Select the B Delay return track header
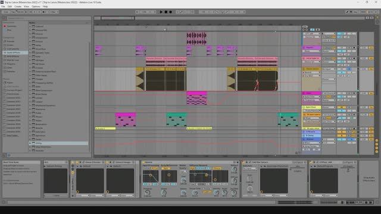This screenshot has width=381, height=214. (311, 136)
